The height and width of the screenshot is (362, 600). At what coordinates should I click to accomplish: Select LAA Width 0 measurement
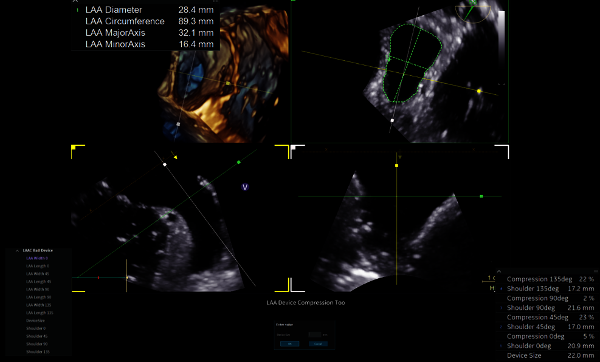[x=37, y=258]
